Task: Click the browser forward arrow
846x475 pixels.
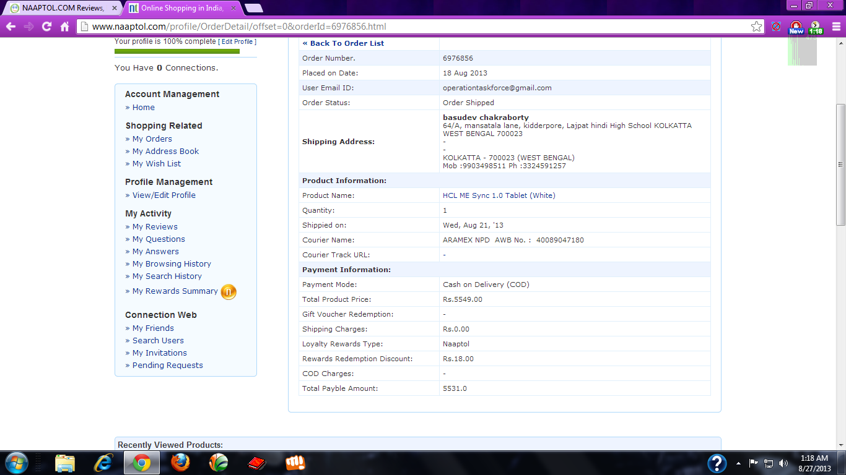Action: click(x=28, y=27)
